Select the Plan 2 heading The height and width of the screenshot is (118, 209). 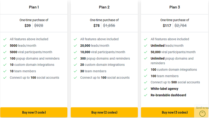click(104, 7)
